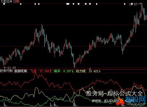Click the high price label 13.47

pos(133,4)
